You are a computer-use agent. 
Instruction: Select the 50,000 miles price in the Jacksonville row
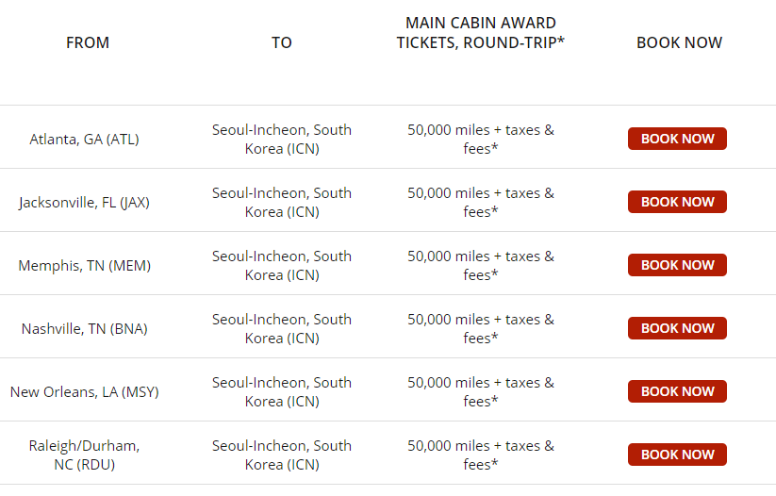coord(481,202)
